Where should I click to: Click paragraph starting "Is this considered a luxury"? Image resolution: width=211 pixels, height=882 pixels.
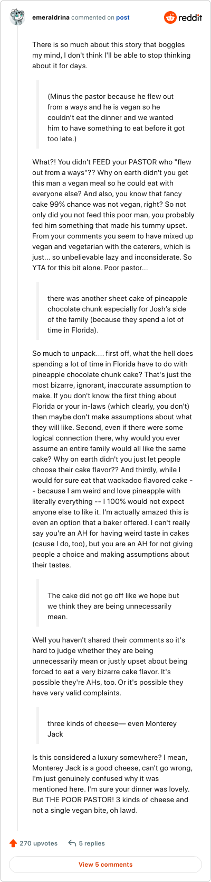pyautogui.click(x=110, y=784)
